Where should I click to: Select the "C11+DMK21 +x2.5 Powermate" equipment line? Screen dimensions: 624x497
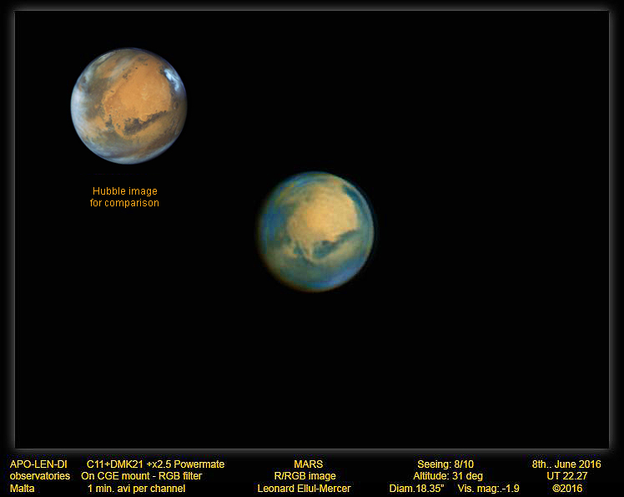point(155,464)
